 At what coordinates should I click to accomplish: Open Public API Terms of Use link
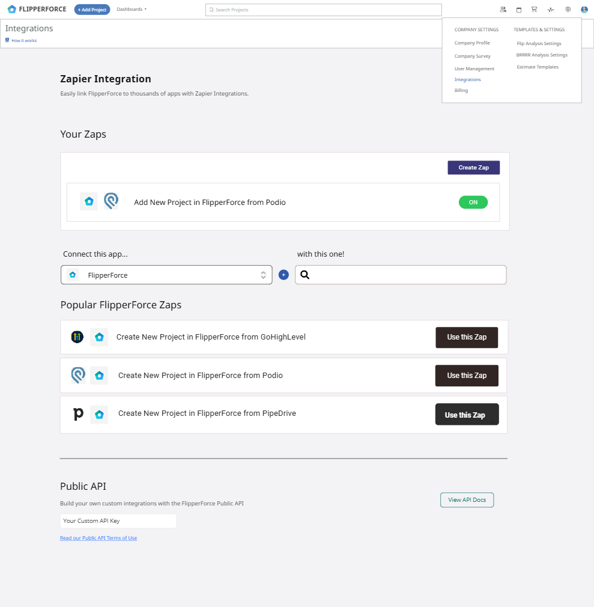coord(98,538)
